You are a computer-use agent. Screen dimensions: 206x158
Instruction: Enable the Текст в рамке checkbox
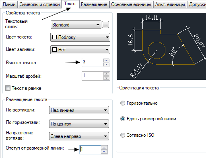[x=8, y=88]
